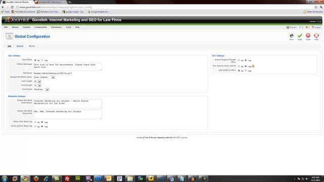324x182 pixels.
Task: Set Search Engine Friendly URLs to Yes
Action: click(246, 60)
